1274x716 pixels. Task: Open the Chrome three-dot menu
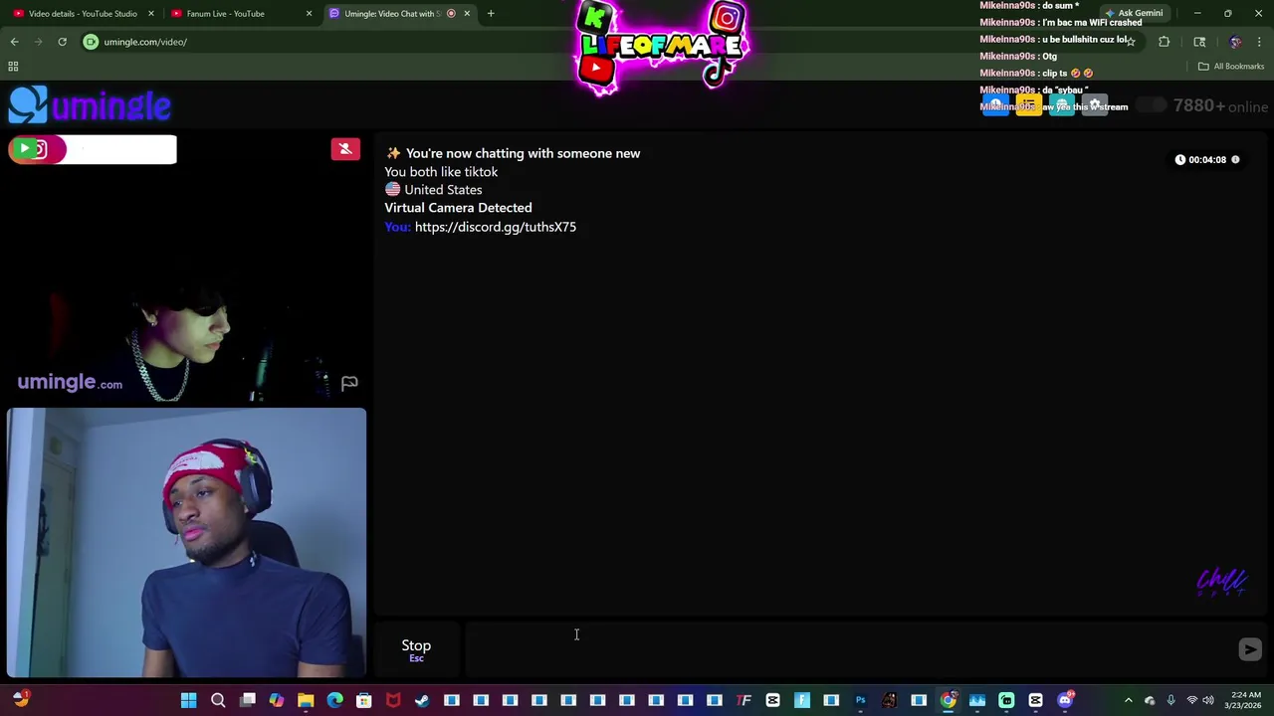click(1259, 42)
